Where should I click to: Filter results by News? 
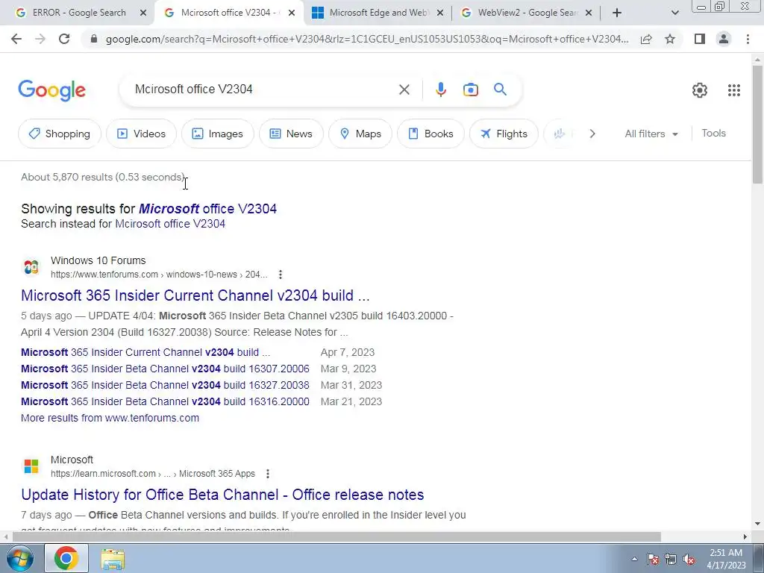[x=291, y=134]
